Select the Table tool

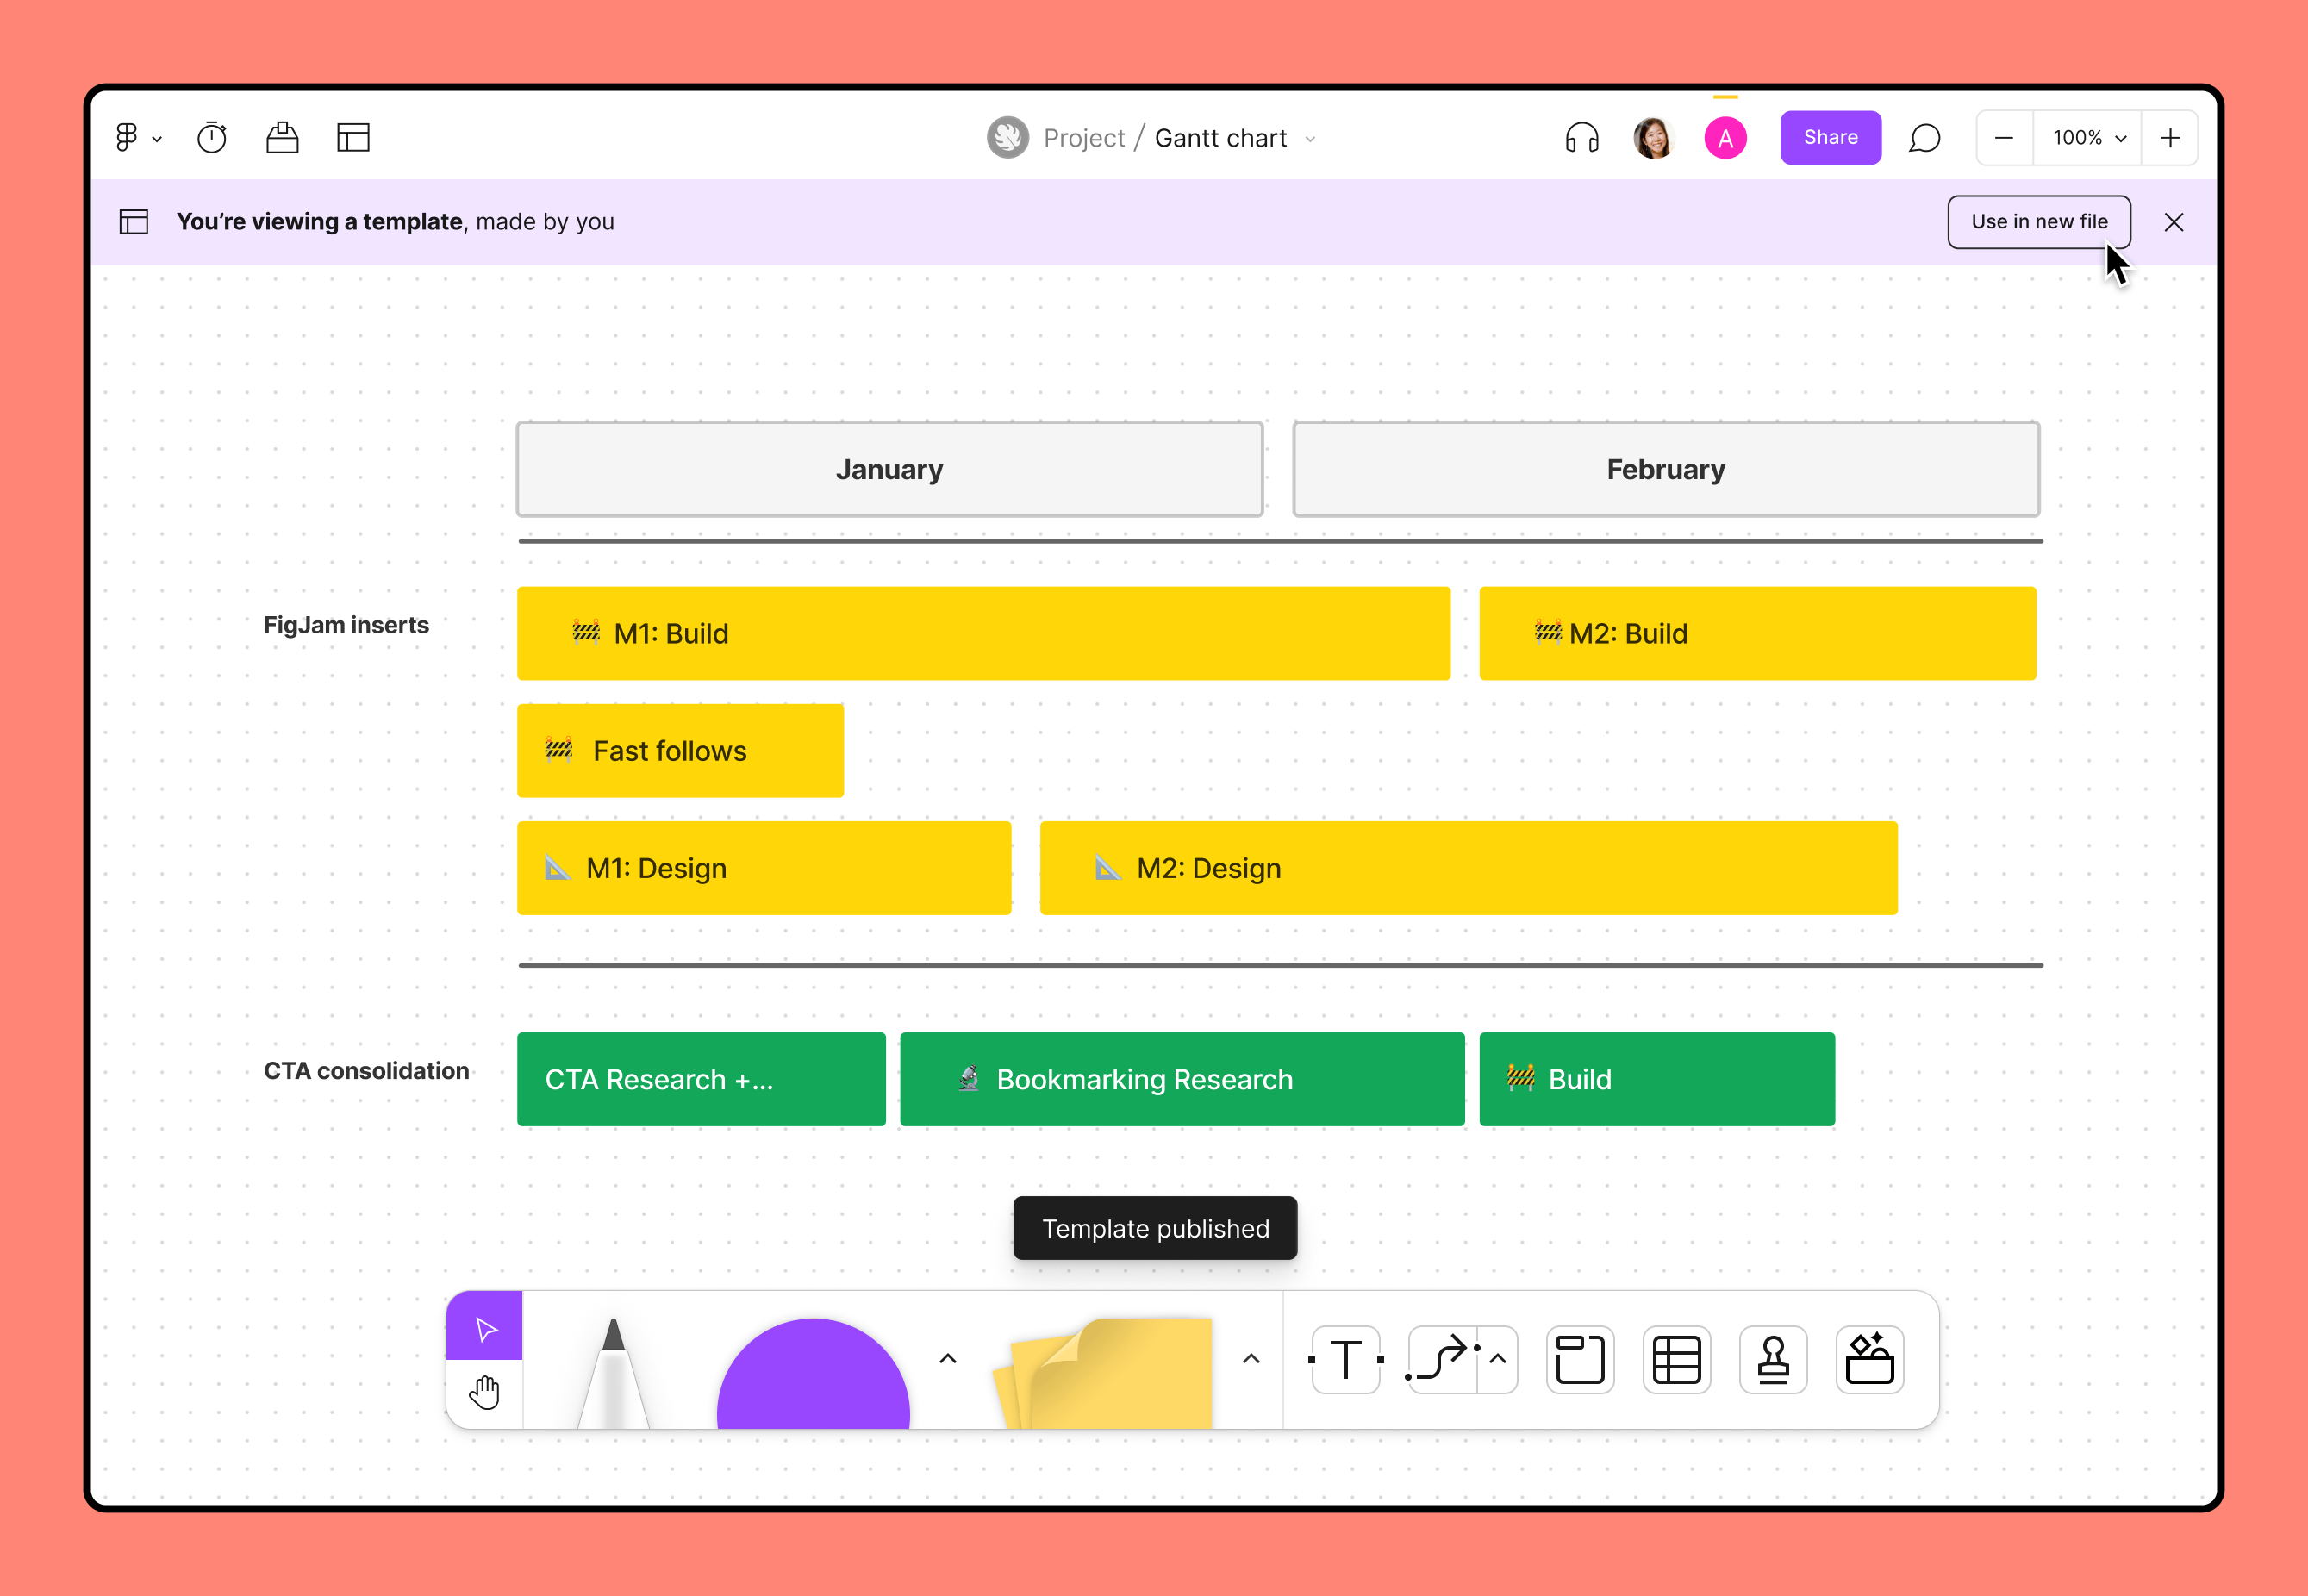click(x=1676, y=1359)
